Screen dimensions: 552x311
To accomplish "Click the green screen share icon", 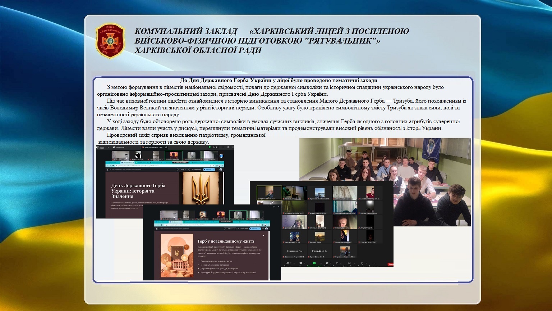I will tap(314, 263).
